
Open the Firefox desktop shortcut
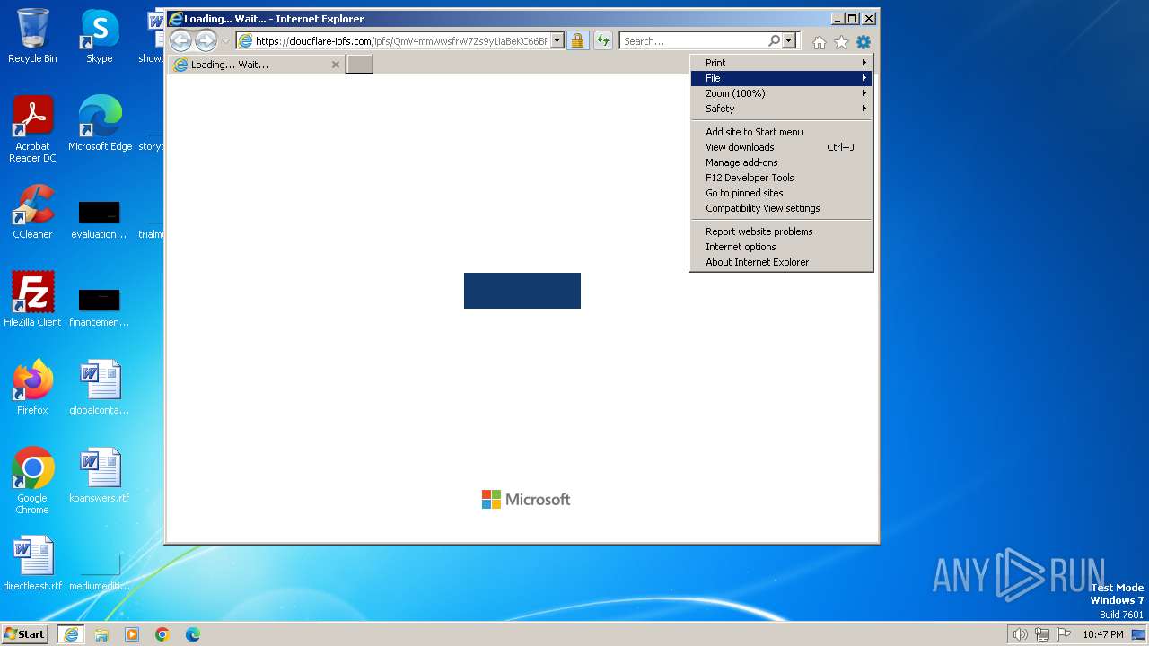pyautogui.click(x=32, y=388)
